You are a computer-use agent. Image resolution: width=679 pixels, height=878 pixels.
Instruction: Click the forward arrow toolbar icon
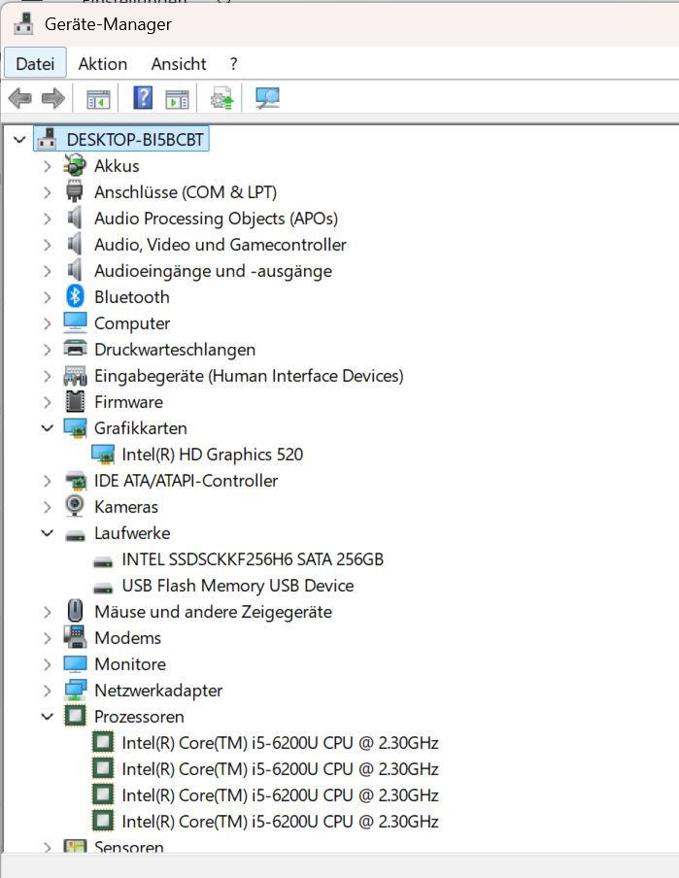52,98
